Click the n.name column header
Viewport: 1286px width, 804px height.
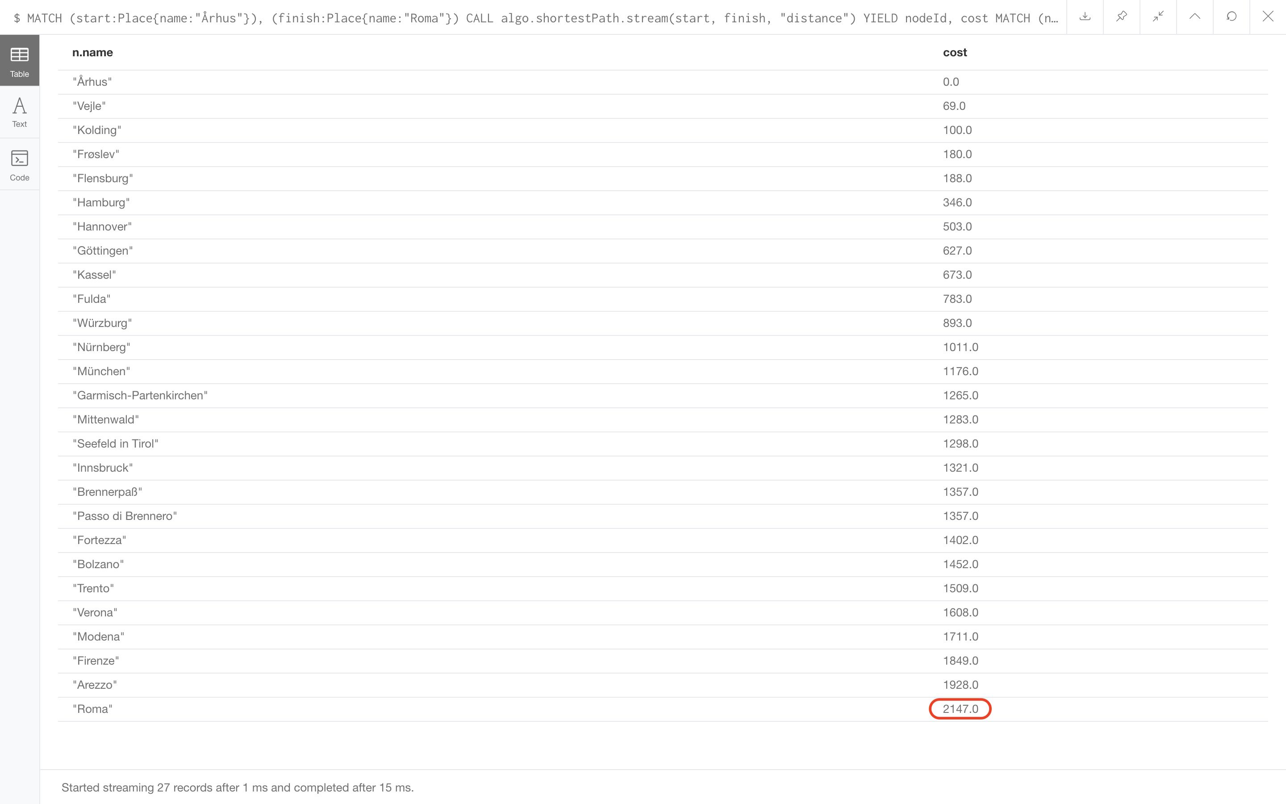coord(92,53)
